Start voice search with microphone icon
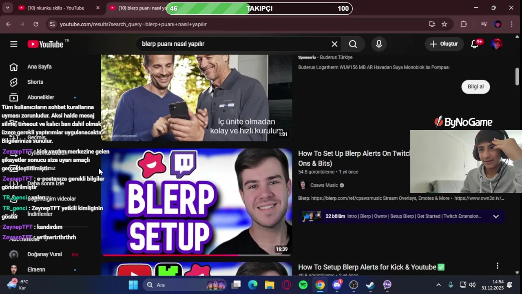This screenshot has height=294, width=522. coord(379,44)
